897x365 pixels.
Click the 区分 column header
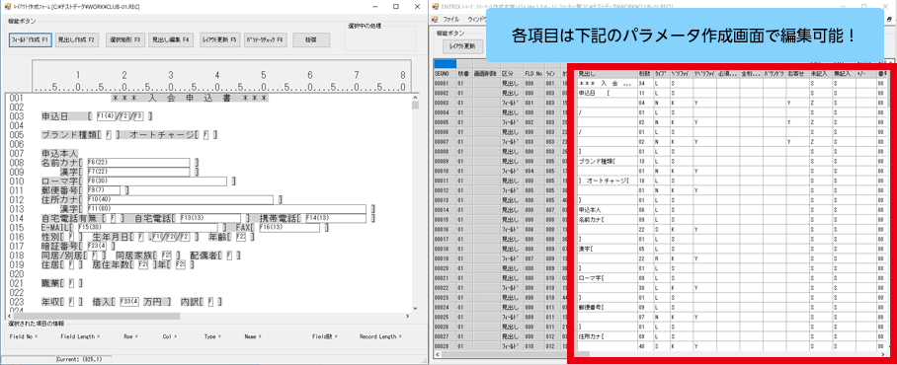513,74
